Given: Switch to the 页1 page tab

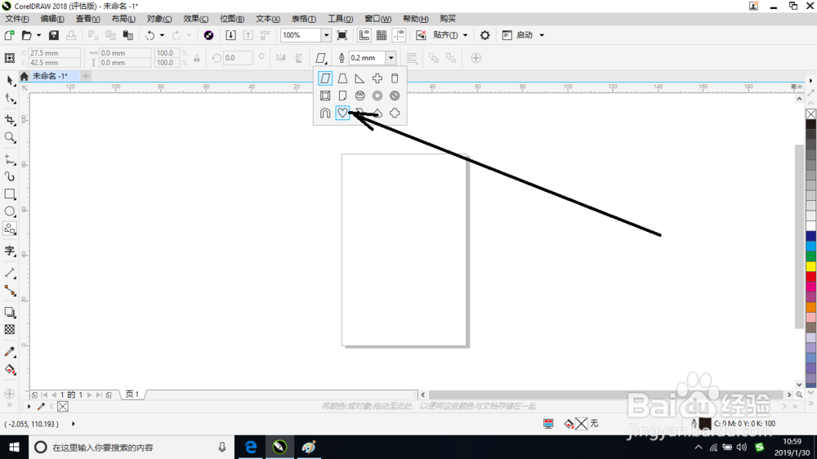Looking at the screenshot, I should [132, 394].
